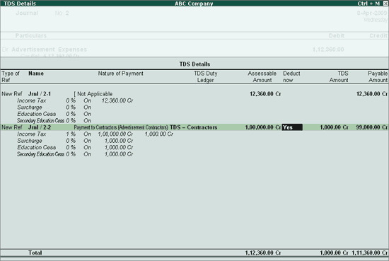The image size is (389, 261).
Task: Click TDS – Contractors duty ledger field
Action: pos(194,127)
